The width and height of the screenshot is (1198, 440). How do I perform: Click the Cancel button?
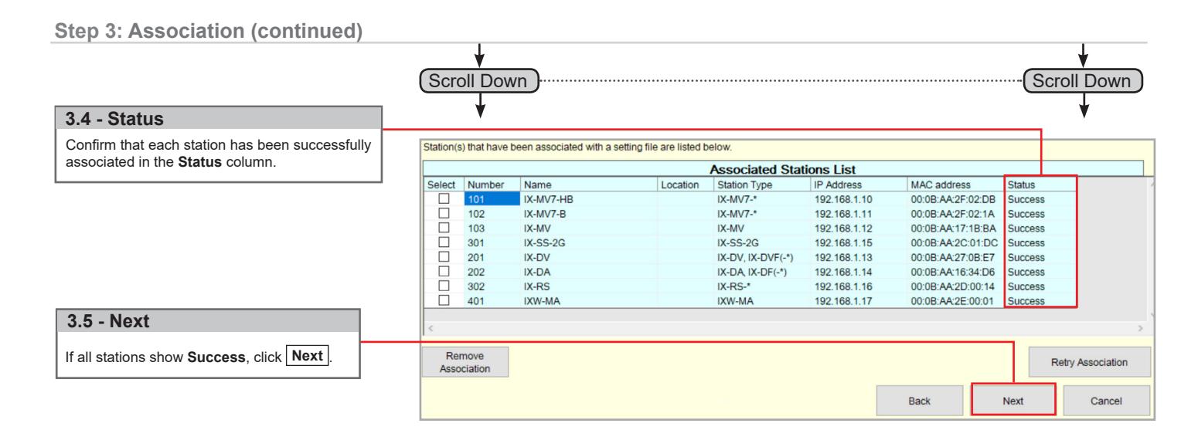[x=1107, y=401]
